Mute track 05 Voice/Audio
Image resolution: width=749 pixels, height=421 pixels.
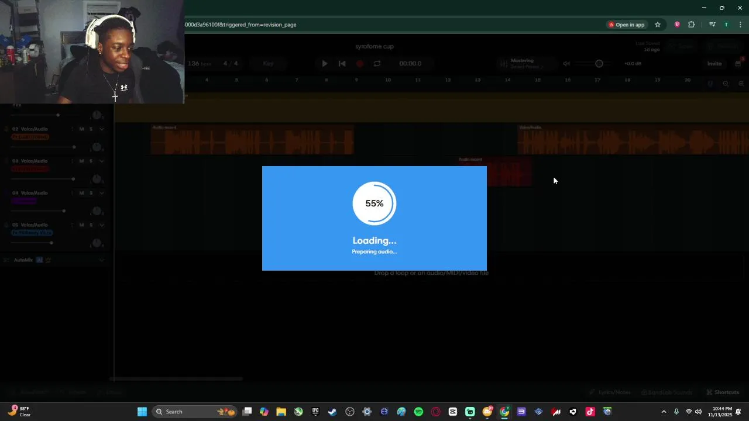81,225
